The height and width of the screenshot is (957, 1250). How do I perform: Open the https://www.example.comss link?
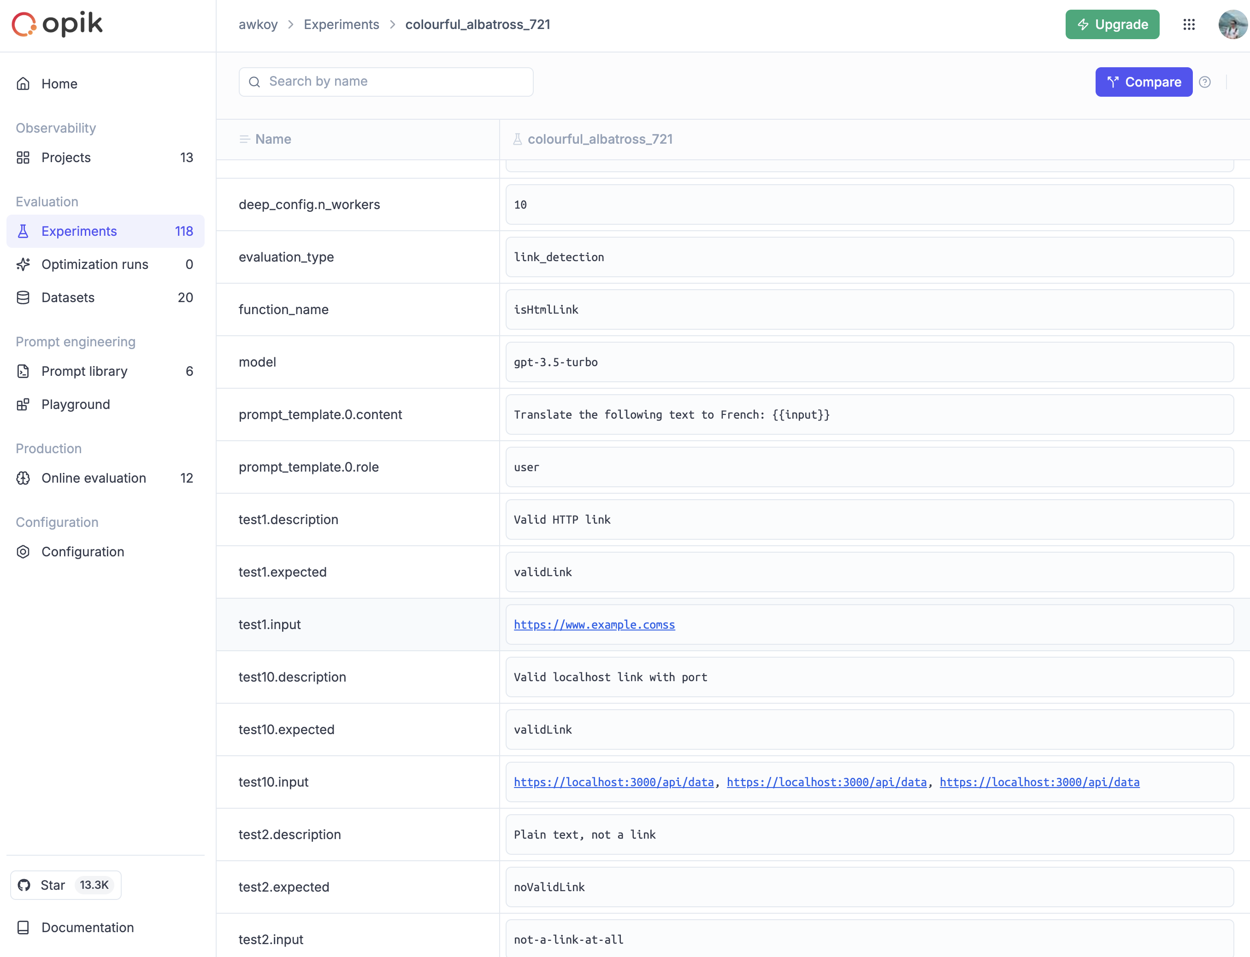click(594, 624)
